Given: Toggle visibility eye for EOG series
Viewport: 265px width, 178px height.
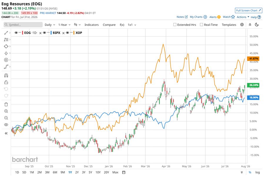Looking at the screenshot, I should (x=16, y=33).
